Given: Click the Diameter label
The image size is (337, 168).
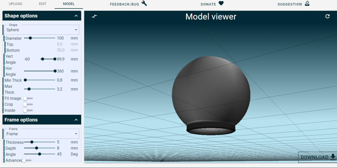Looking at the screenshot, I should tap(13, 38).
